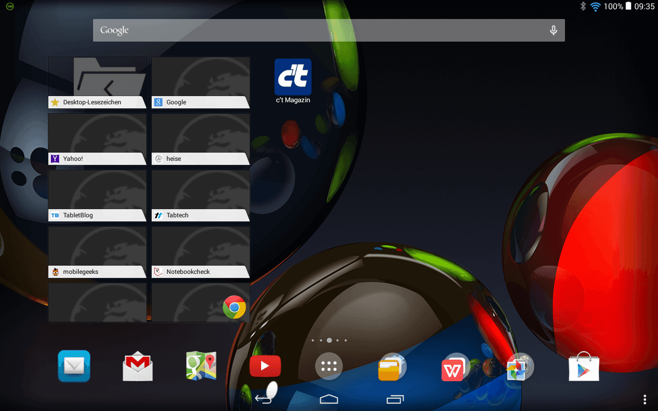Open the Gallery photos folder

520,366
